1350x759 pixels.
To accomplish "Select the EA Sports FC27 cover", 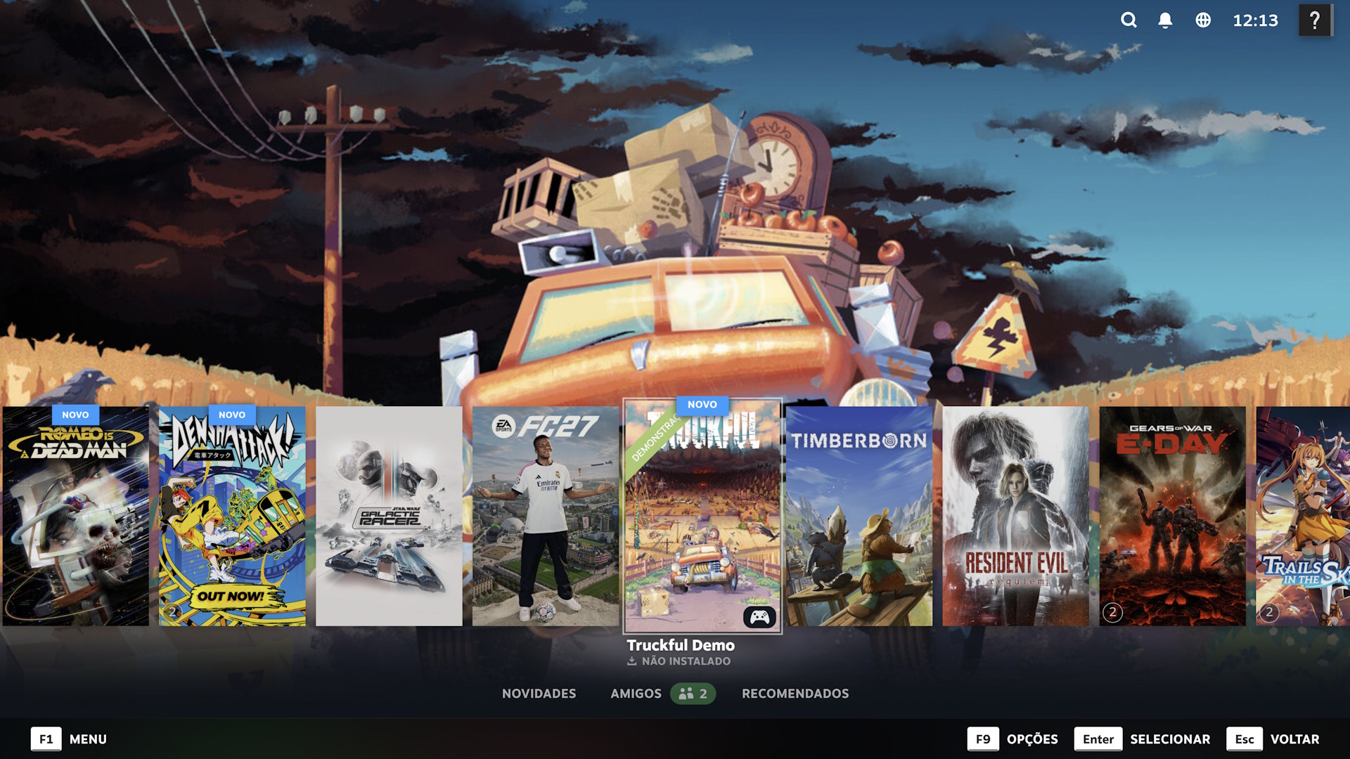I will pyautogui.click(x=546, y=516).
